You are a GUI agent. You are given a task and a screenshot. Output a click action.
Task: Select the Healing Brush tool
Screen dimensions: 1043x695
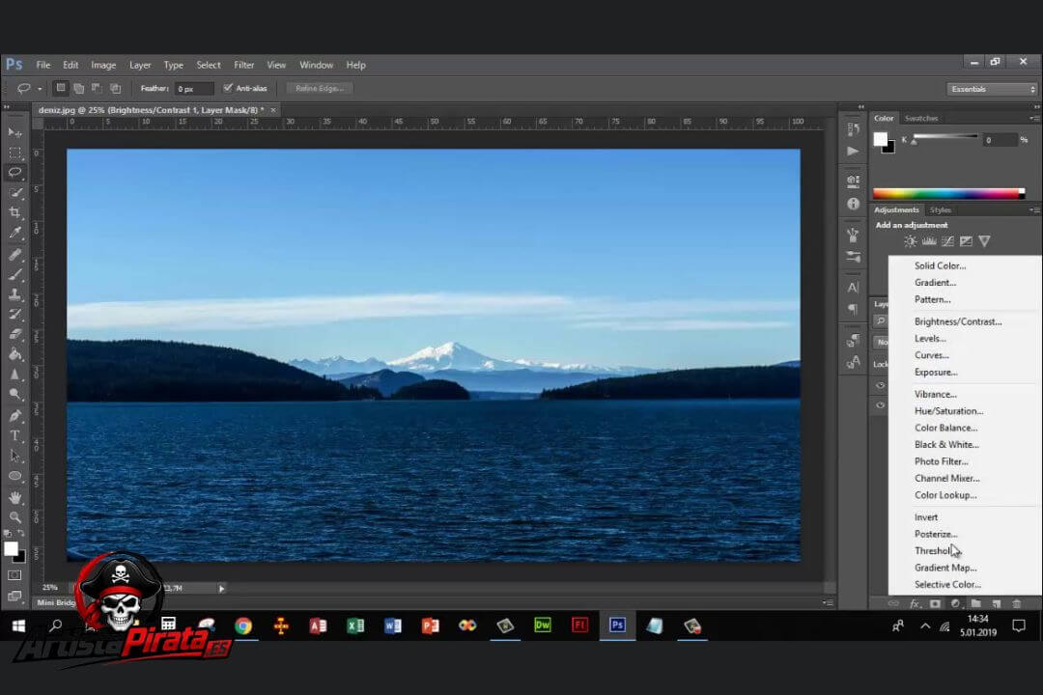coord(14,255)
